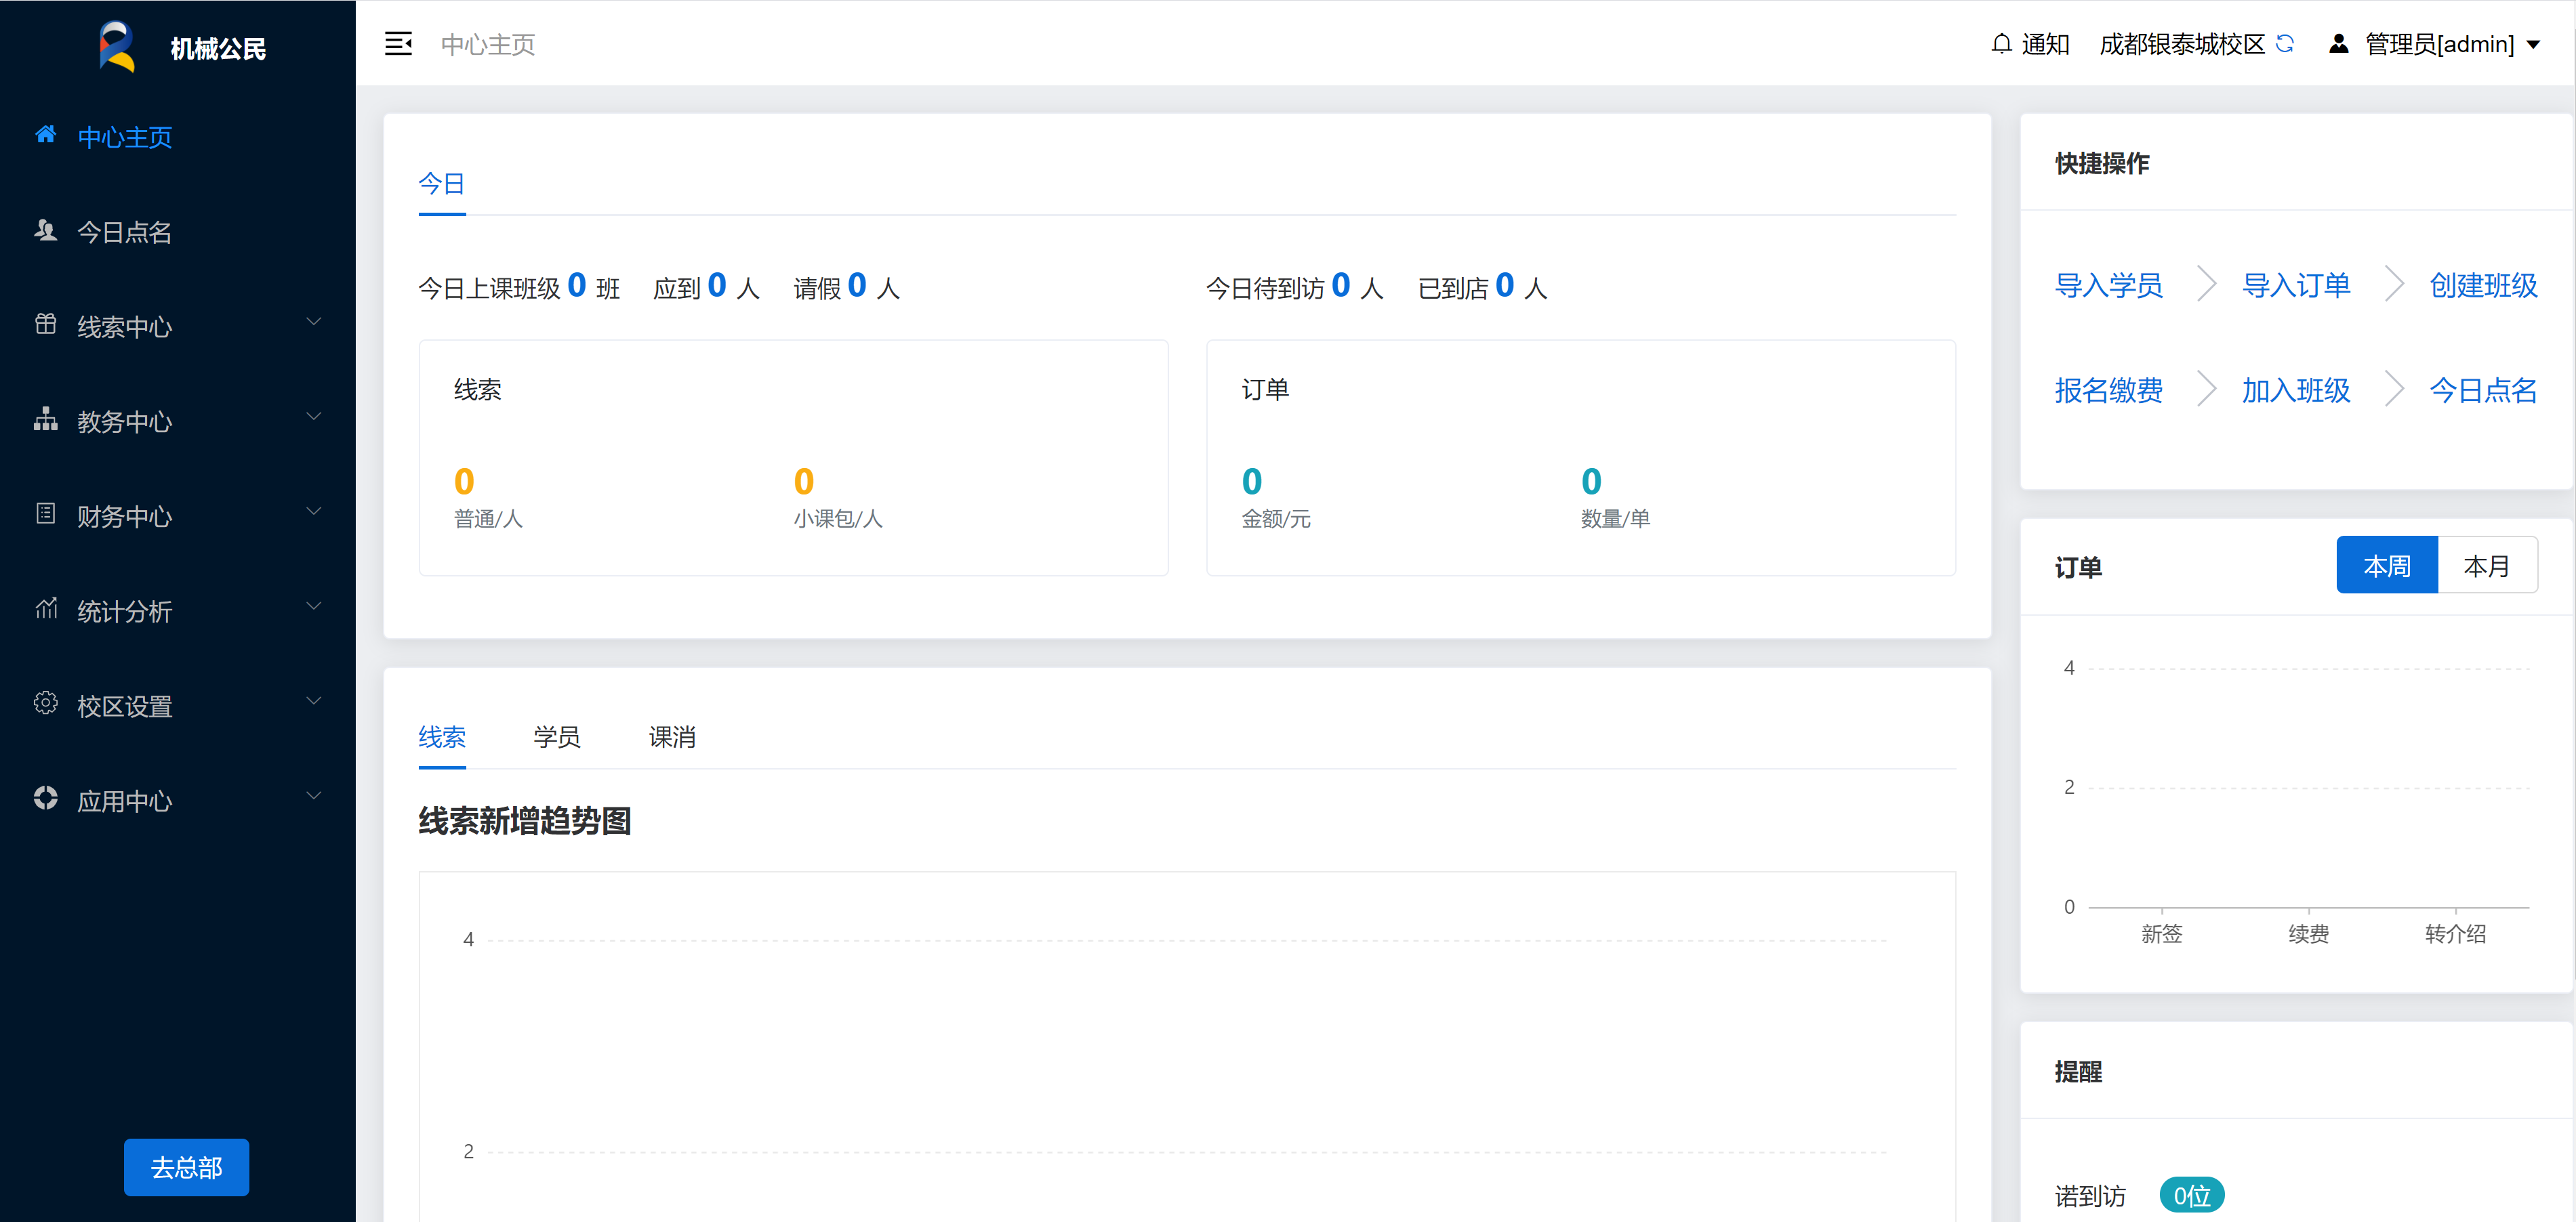Click the 0位 badge next to 诺到访
2576x1222 pixels.
[2191, 1195]
